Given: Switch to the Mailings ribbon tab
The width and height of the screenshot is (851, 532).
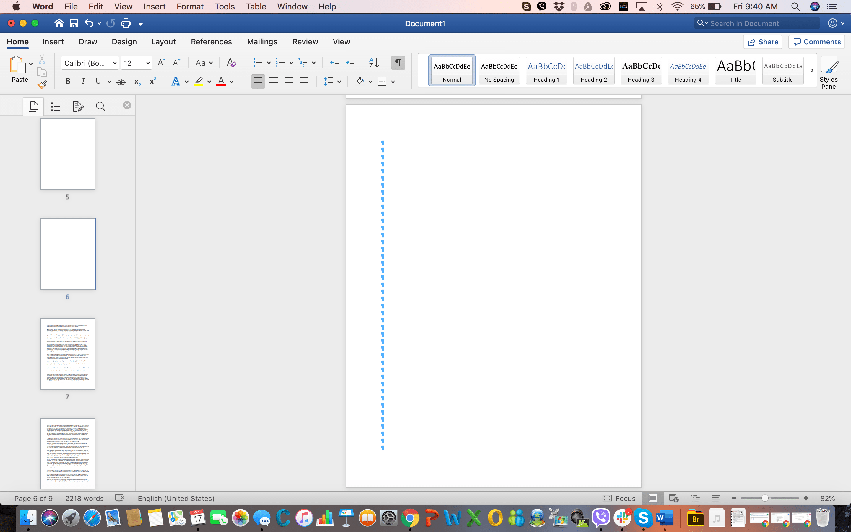Looking at the screenshot, I should click(x=262, y=41).
